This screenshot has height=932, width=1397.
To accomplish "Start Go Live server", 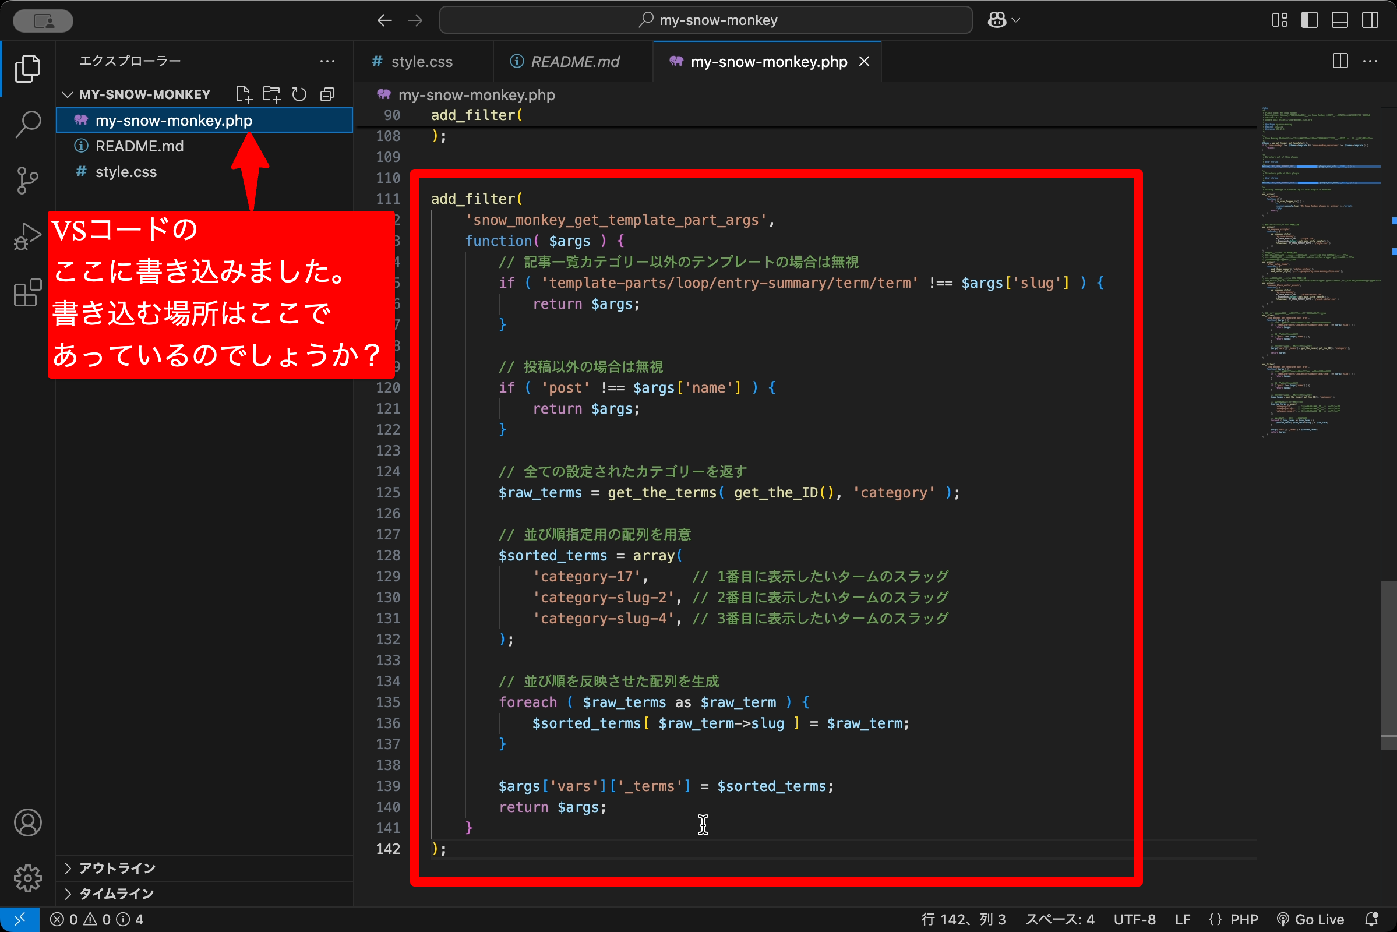I will pyautogui.click(x=1310, y=920).
